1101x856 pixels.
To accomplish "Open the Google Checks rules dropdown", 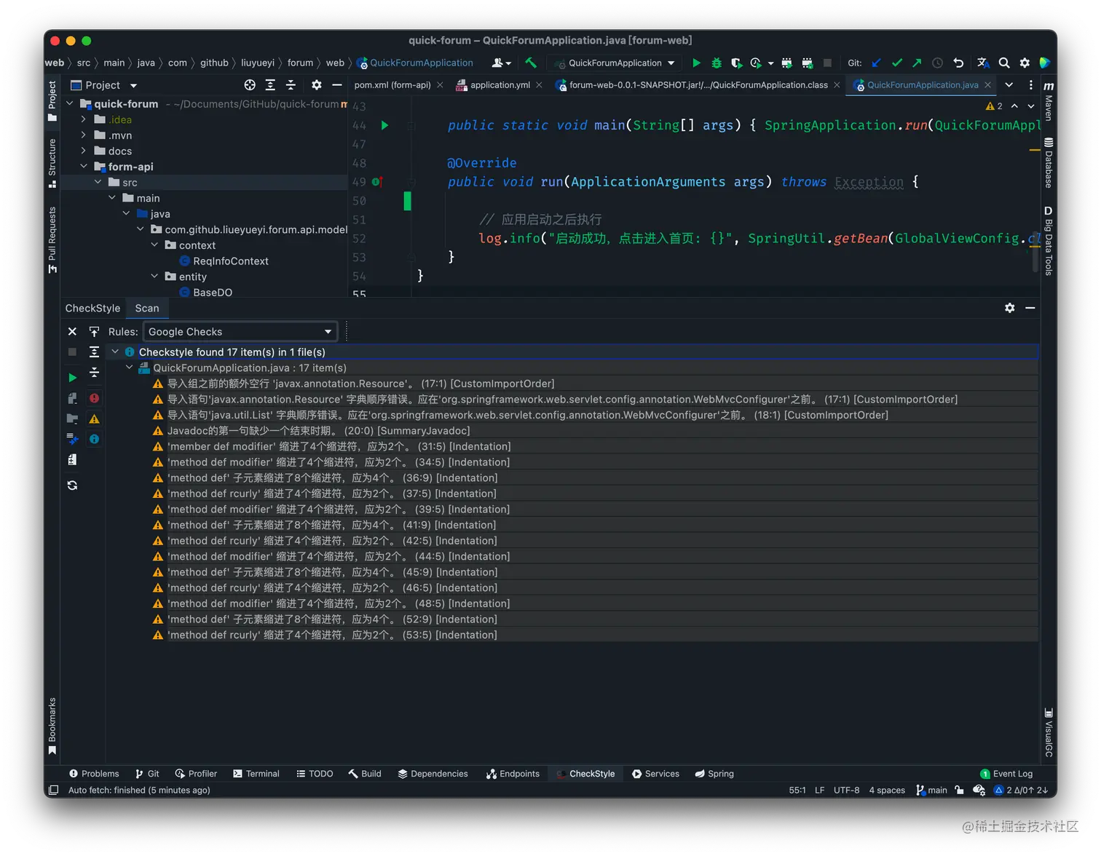I will pyautogui.click(x=240, y=332).
